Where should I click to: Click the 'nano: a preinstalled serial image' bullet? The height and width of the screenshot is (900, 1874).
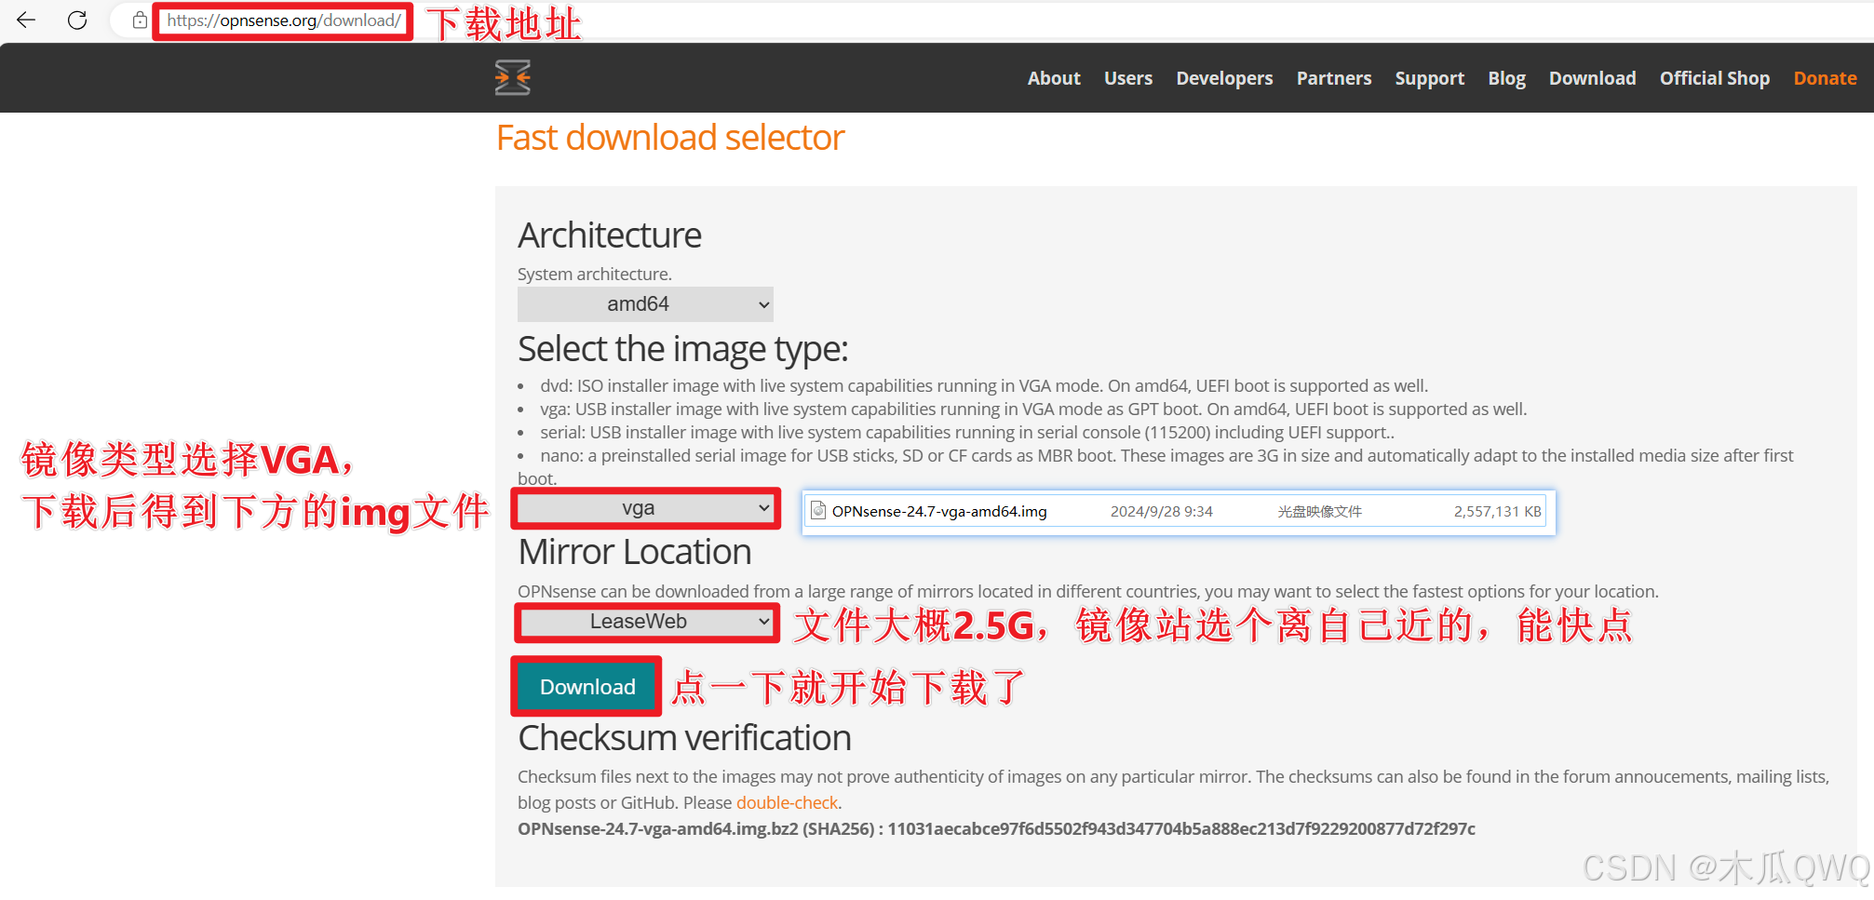point(1155,467)
